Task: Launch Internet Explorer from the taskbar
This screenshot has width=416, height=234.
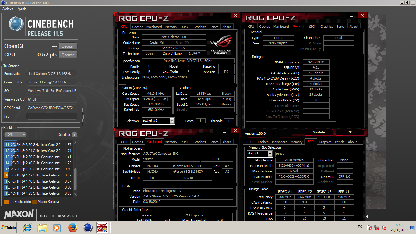Action: tap(28, 227)
